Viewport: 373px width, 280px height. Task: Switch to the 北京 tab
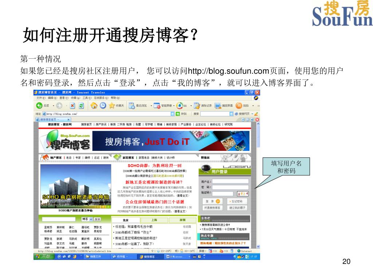pyautogui.click(x=126, y=220)
